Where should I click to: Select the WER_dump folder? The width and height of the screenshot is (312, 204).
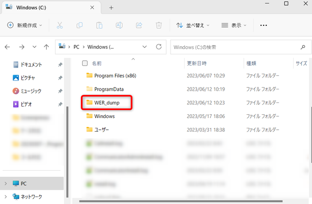click(107, 102)
